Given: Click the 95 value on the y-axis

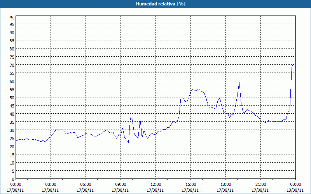Looking at the screenshot, I should pyautogui.click(x=12, y=24).
